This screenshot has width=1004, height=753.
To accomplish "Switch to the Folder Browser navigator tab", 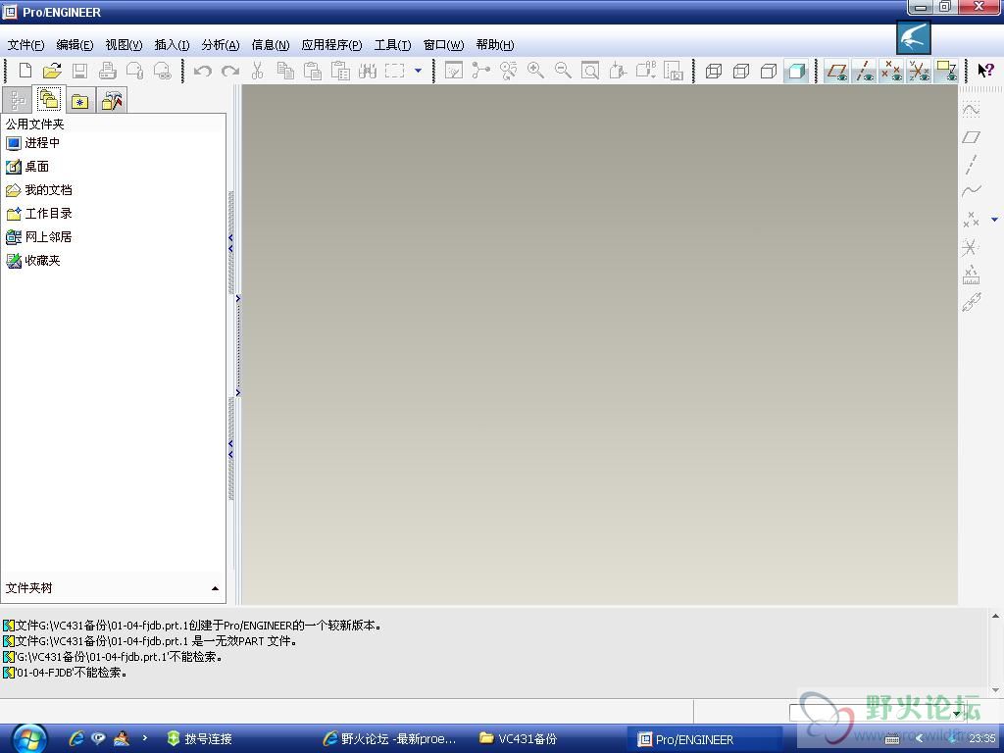I will 49,99.
